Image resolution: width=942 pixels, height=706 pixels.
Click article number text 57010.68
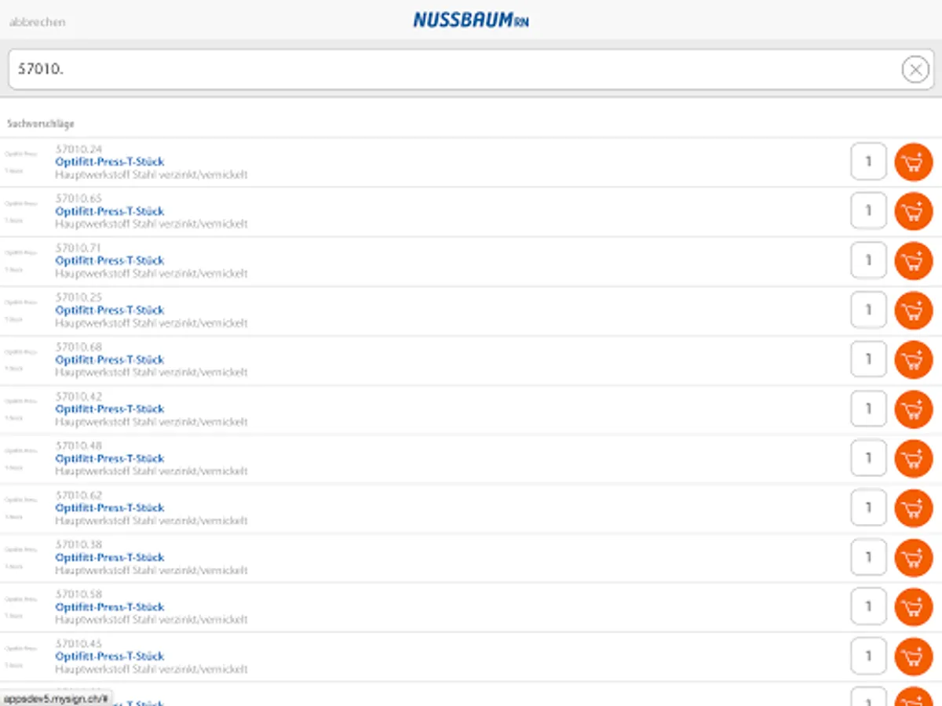pyautogui.click(x=78, y=347)
